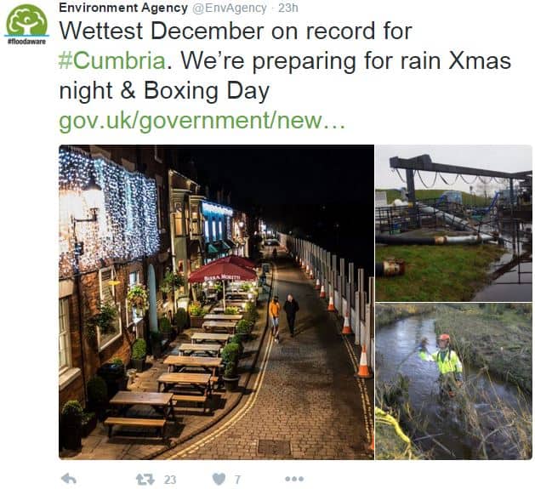The image size is (535, 489).
Task: Click the retweet count 23
Action: 170,480
